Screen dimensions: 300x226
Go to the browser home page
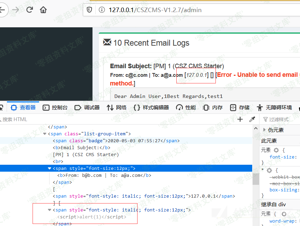tap(43, 10)
